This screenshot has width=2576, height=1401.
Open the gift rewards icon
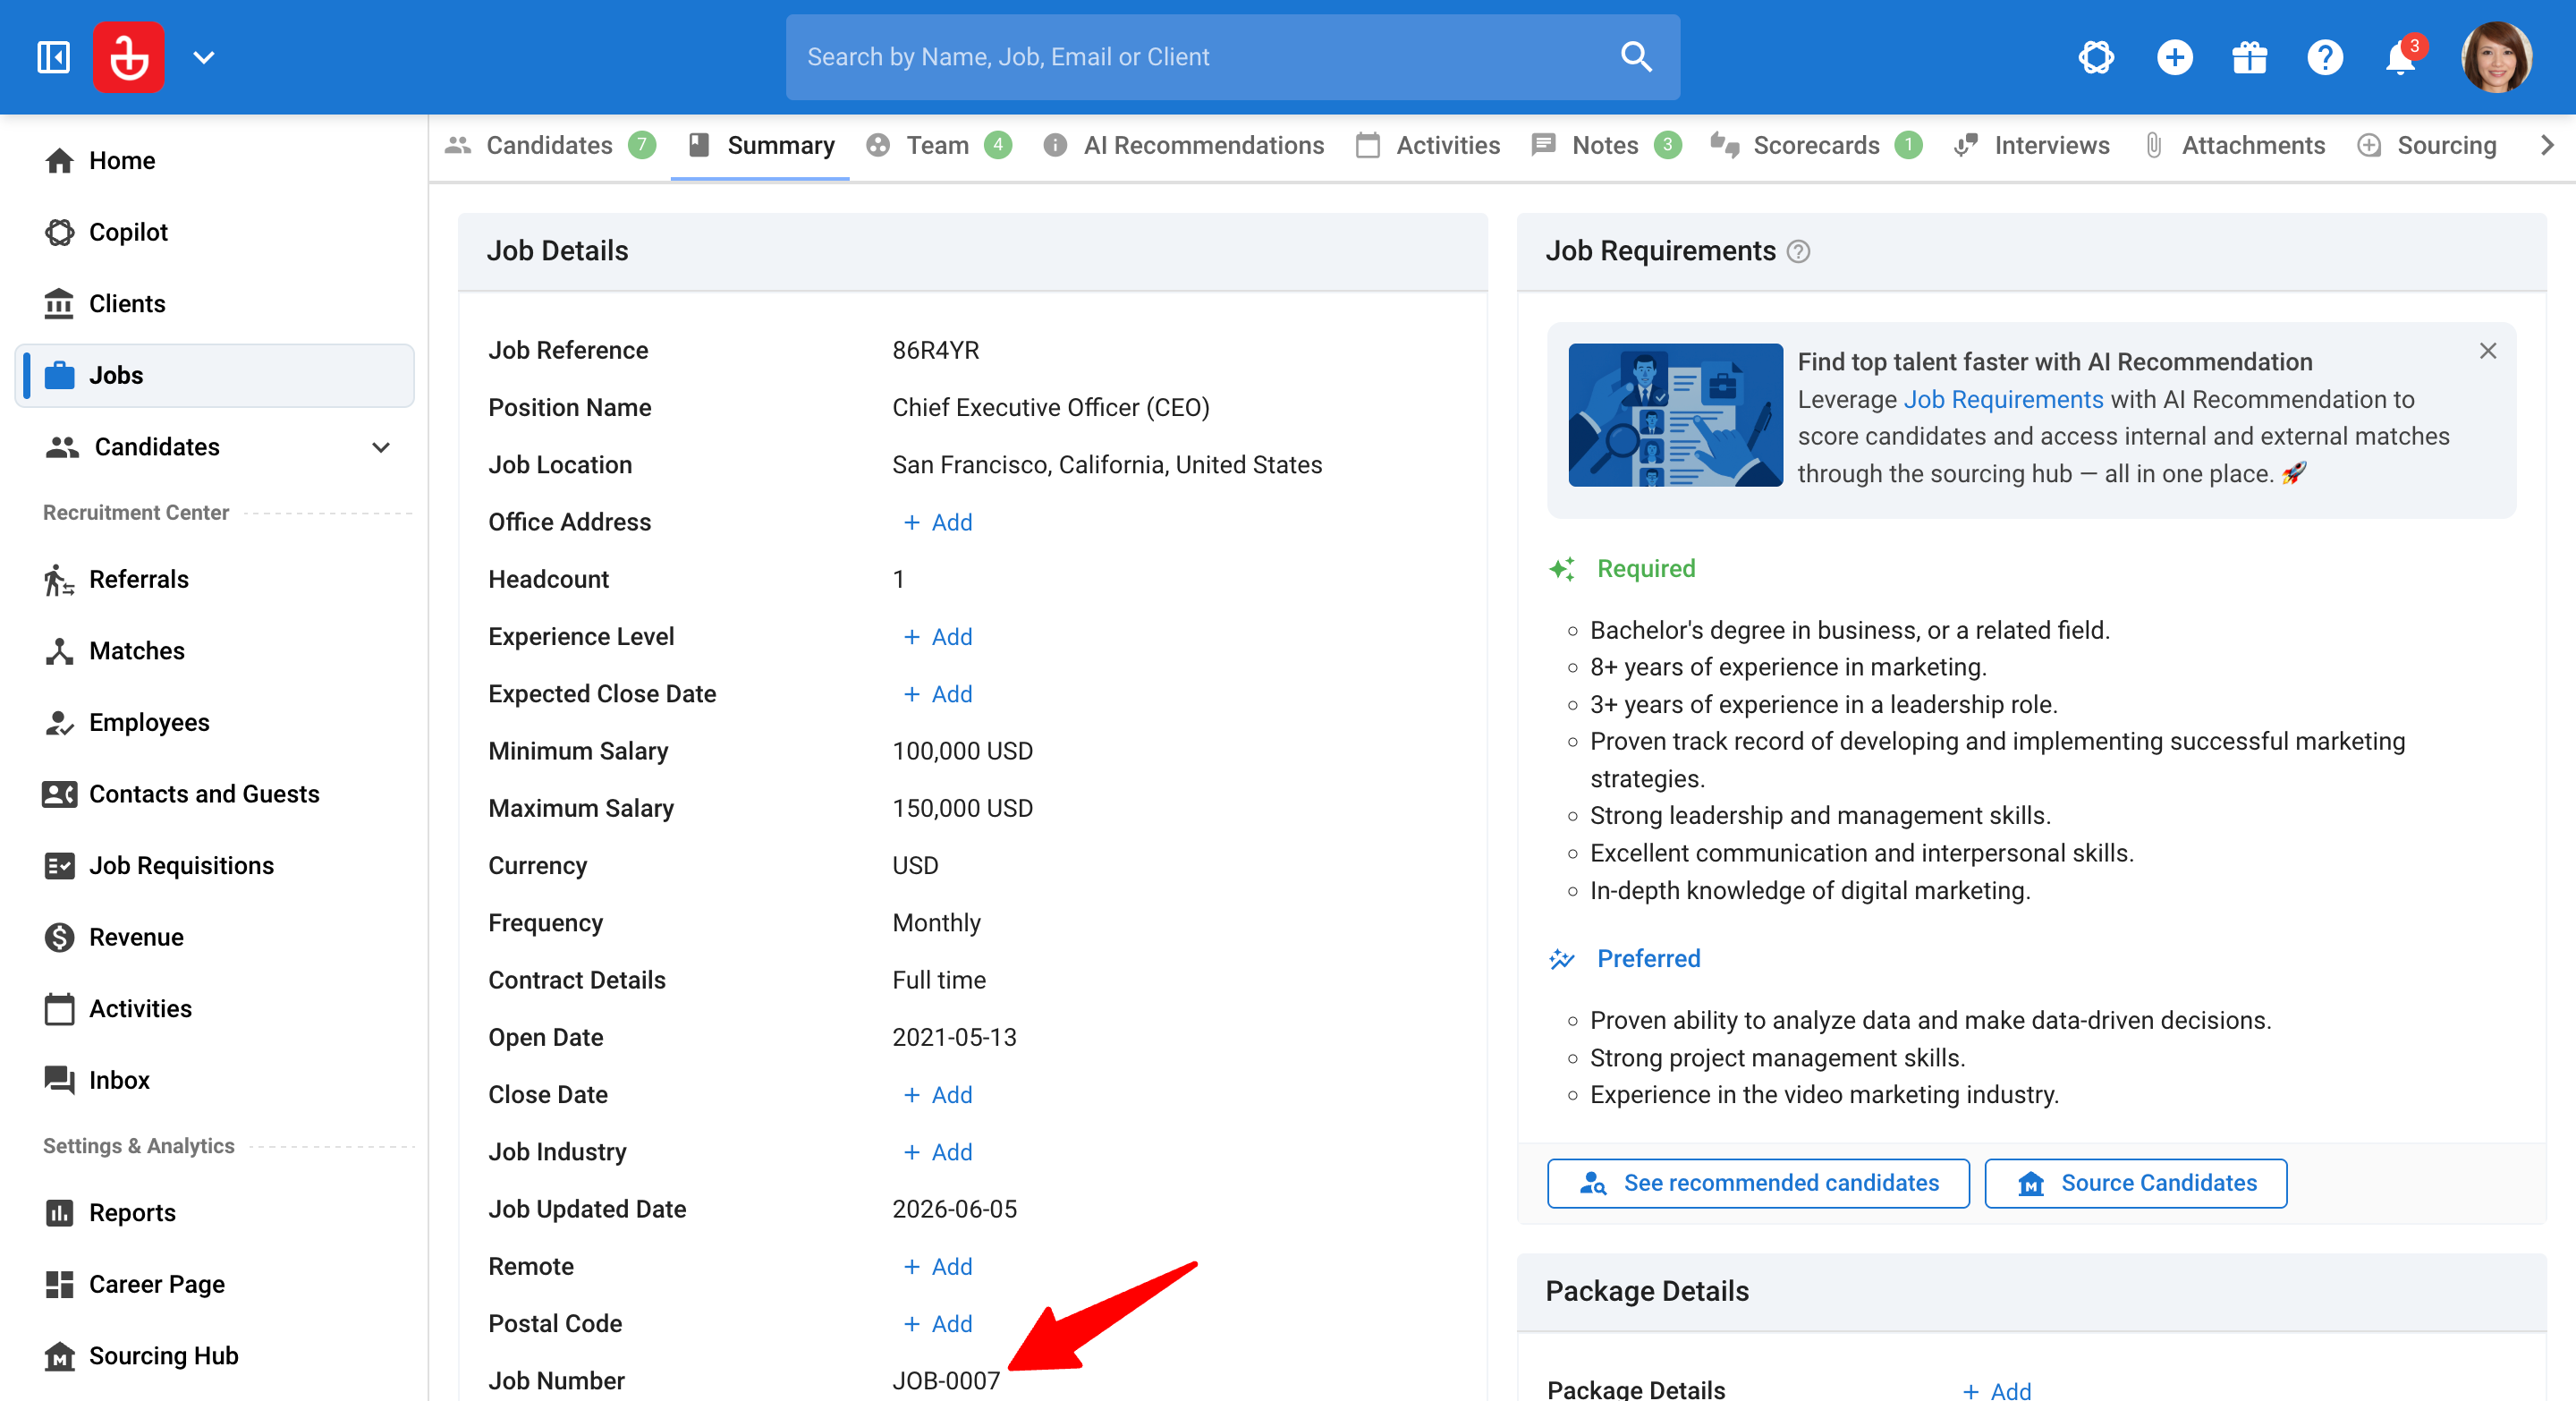tap(2250, 57)
